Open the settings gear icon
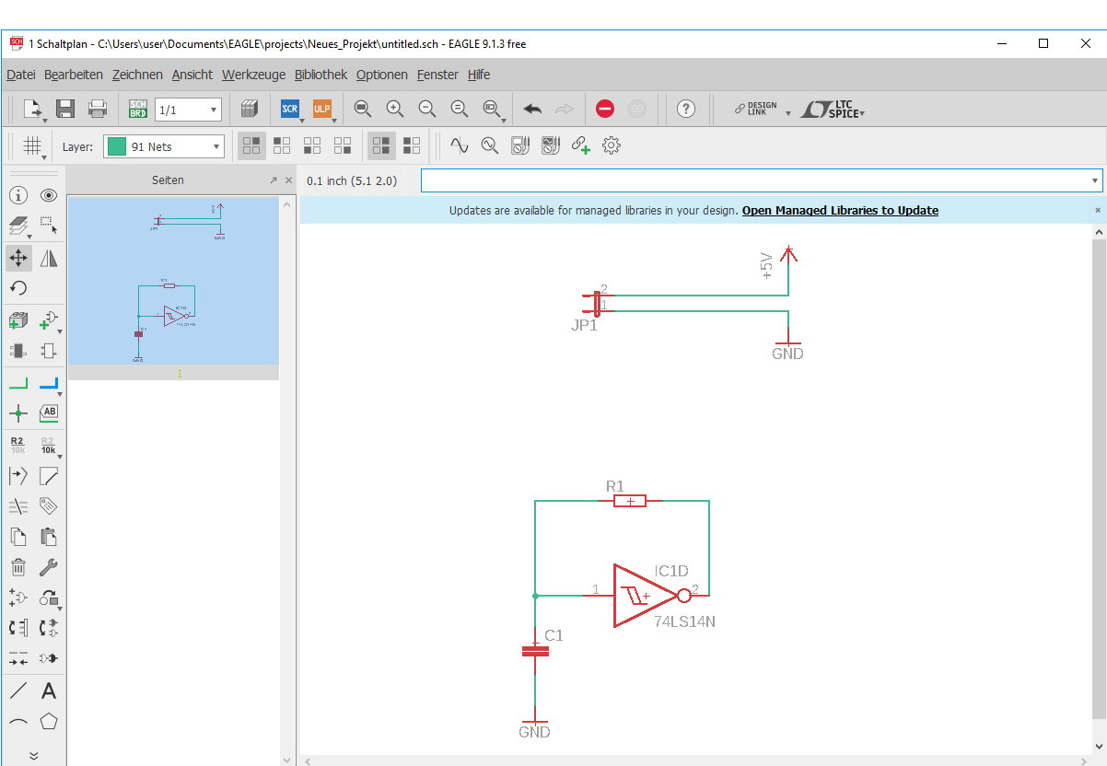This screenshot has width=1107, height=766. tap(612, 145)
